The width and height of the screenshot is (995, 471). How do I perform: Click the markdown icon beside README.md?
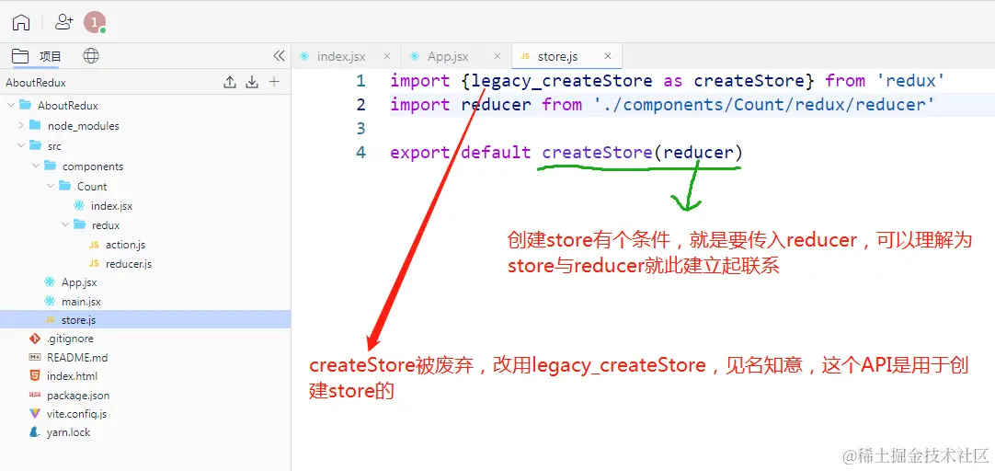pos(35,357)
